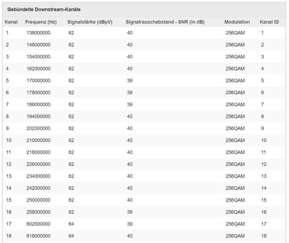Click the Signalstärke (dBµV) column header

pyautogui.click(x=90, y=22)
